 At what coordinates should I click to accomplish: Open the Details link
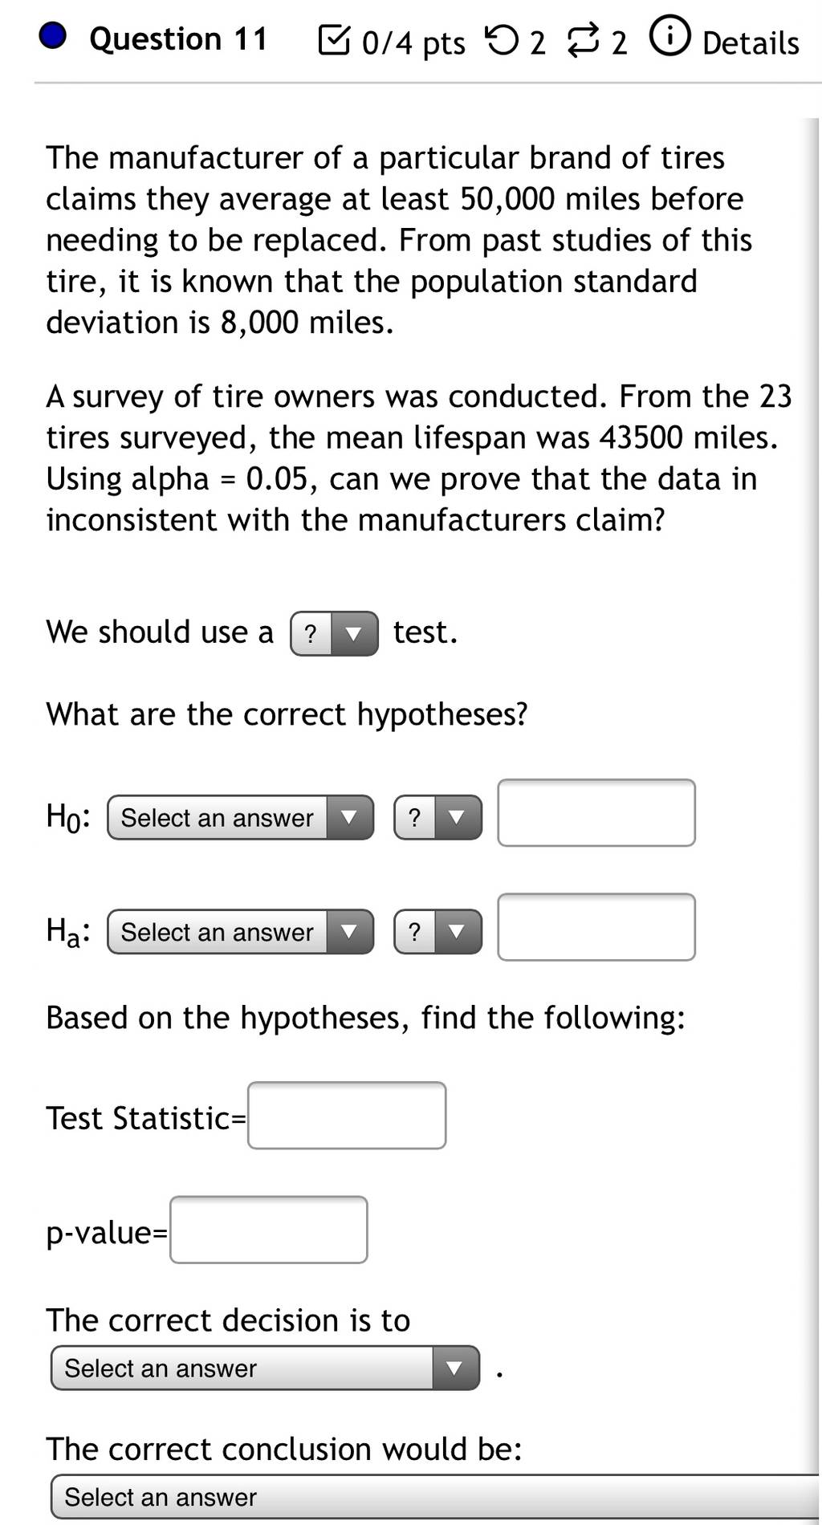point(751,43)
